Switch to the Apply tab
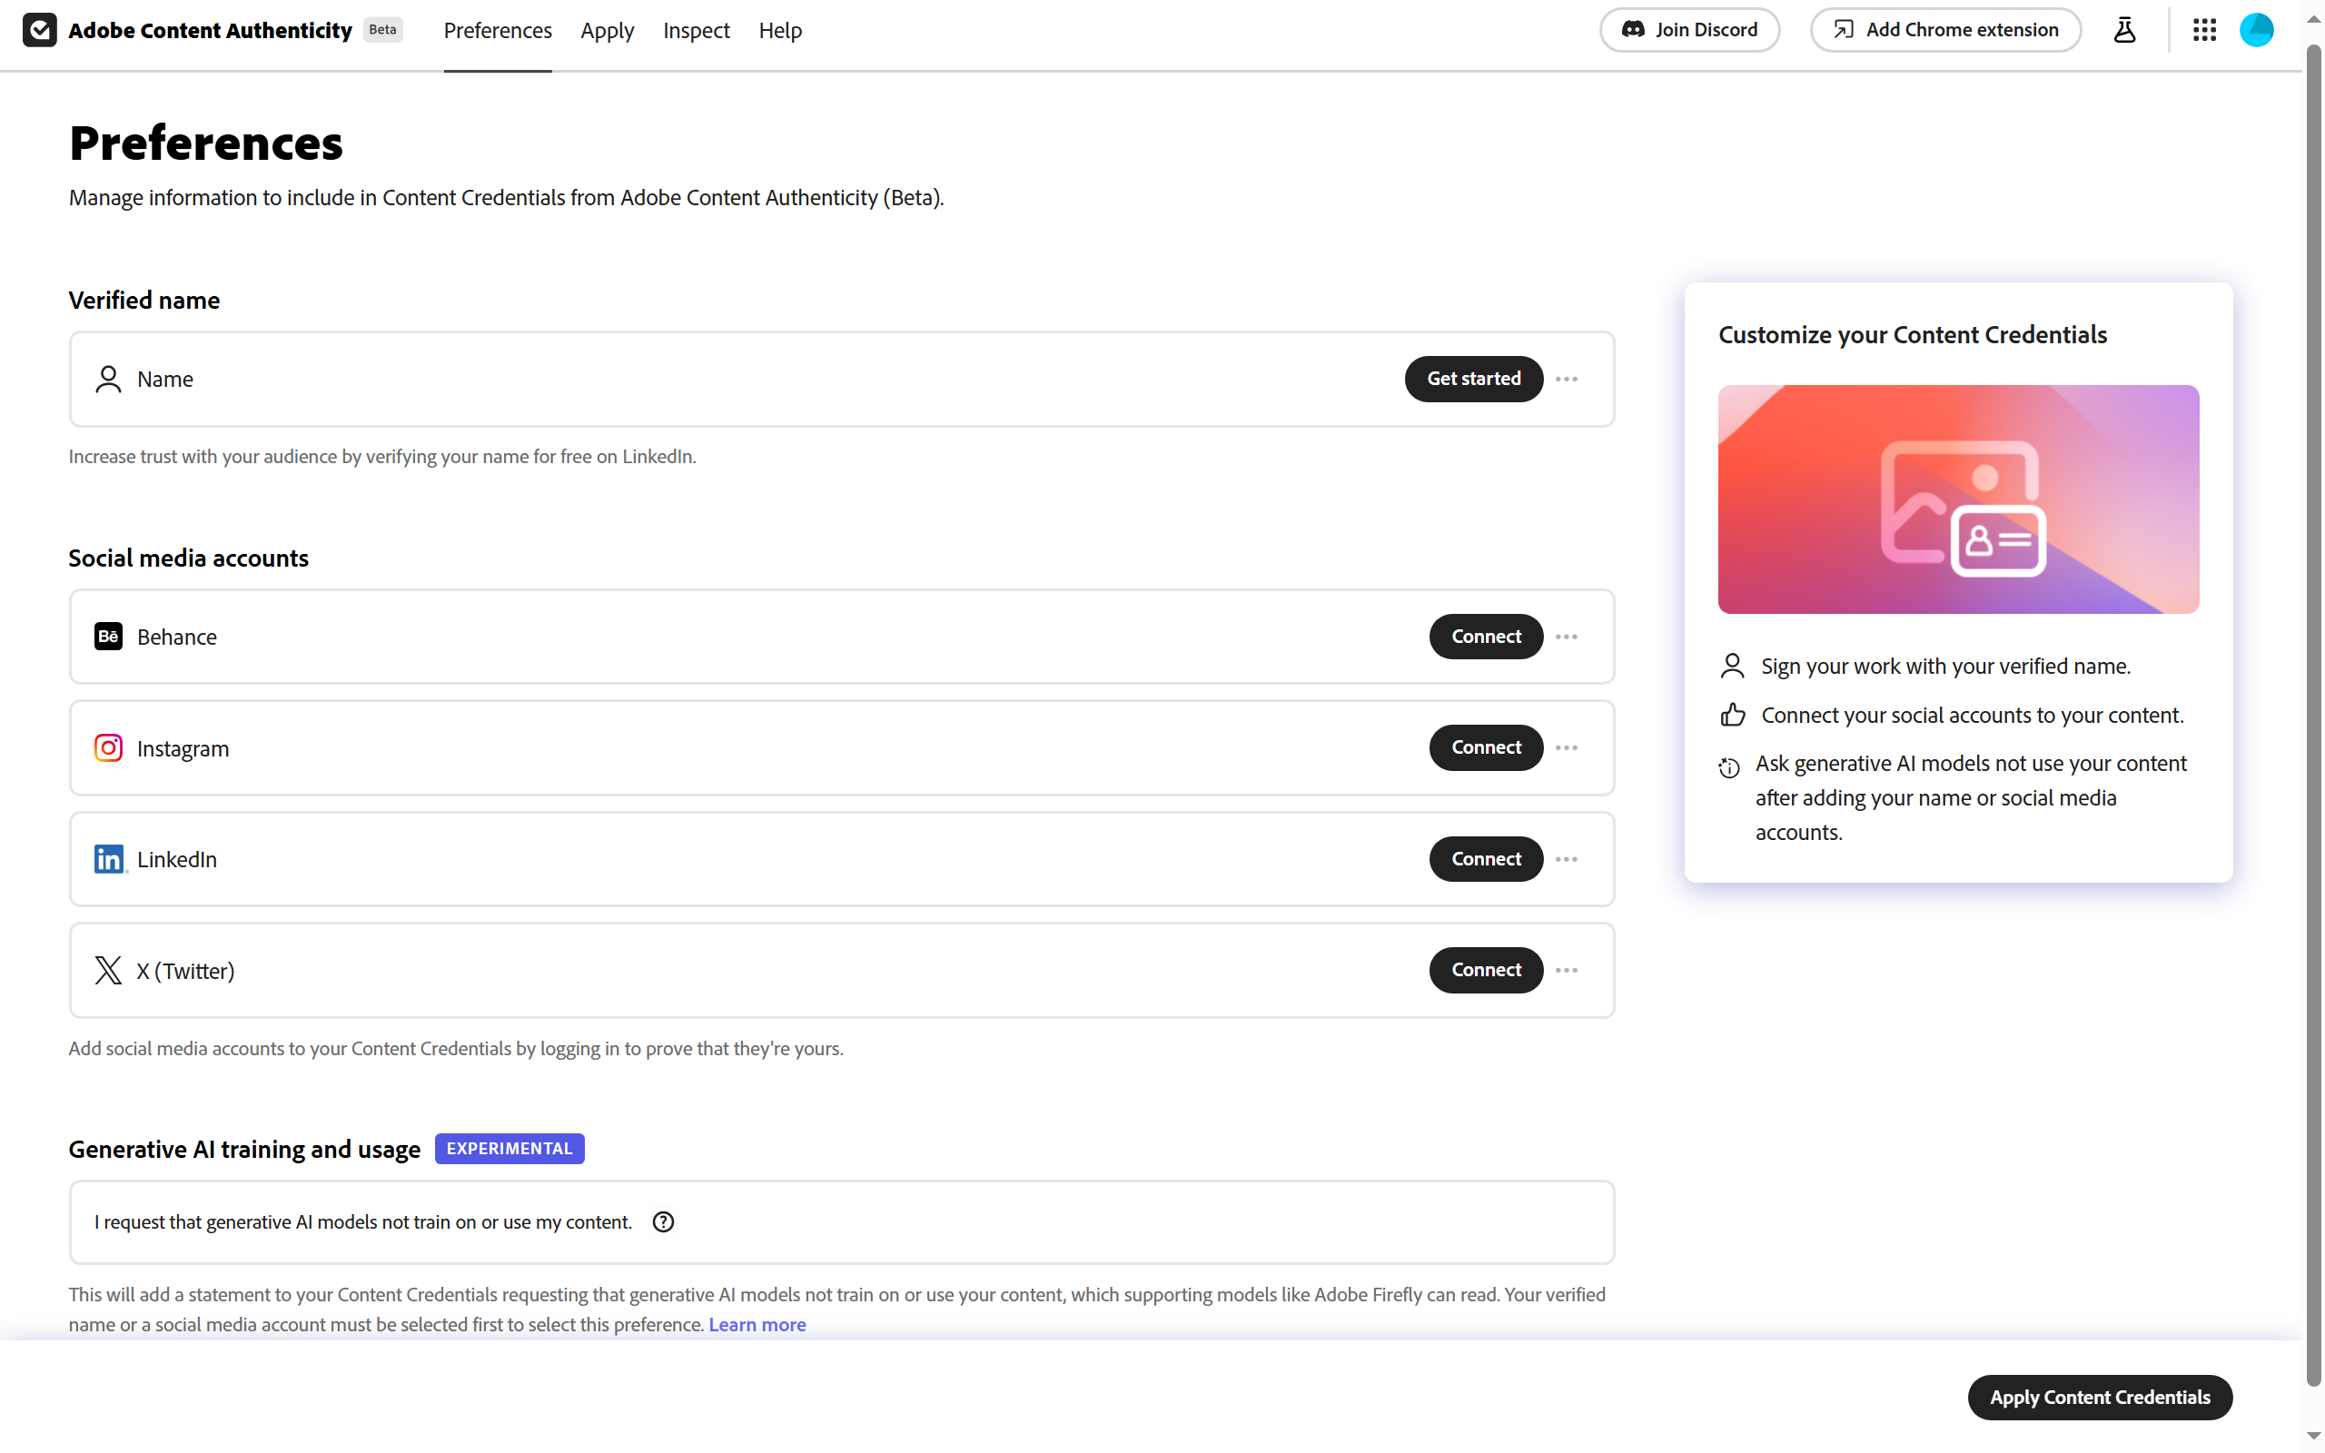This screenshot has height=1453, width=2325. [608, 31]
